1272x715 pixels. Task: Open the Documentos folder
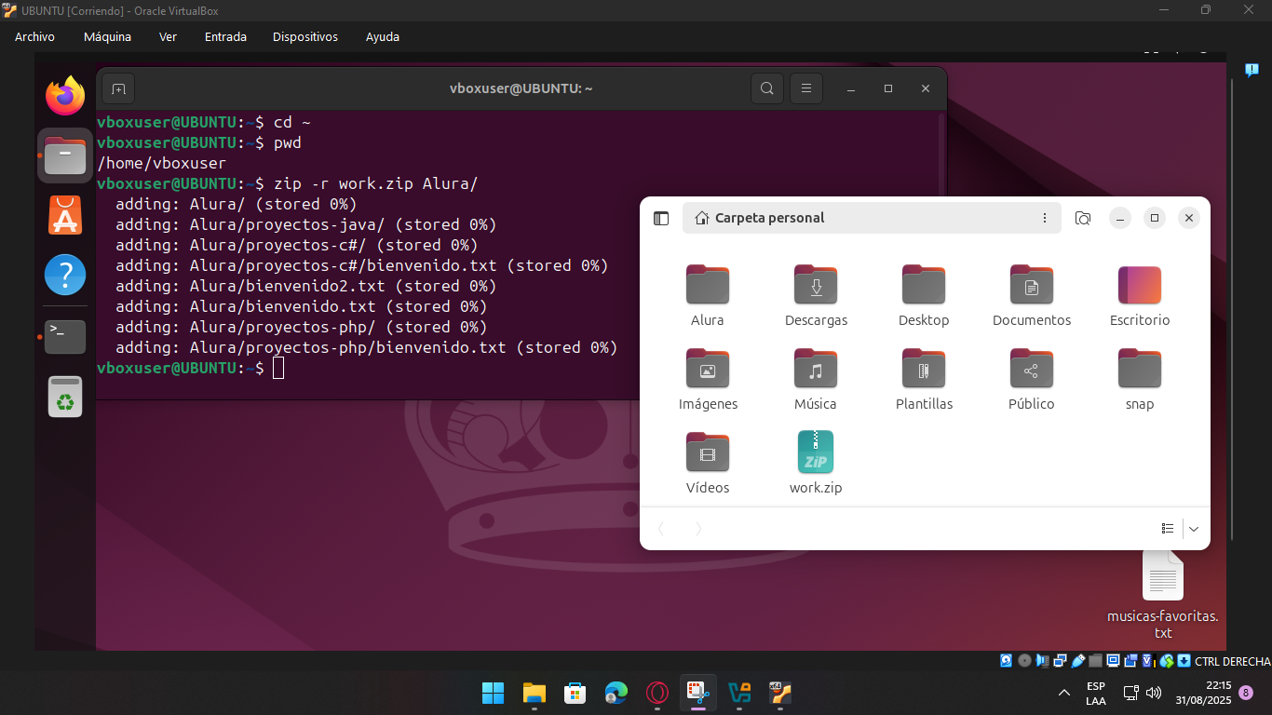1032,296
